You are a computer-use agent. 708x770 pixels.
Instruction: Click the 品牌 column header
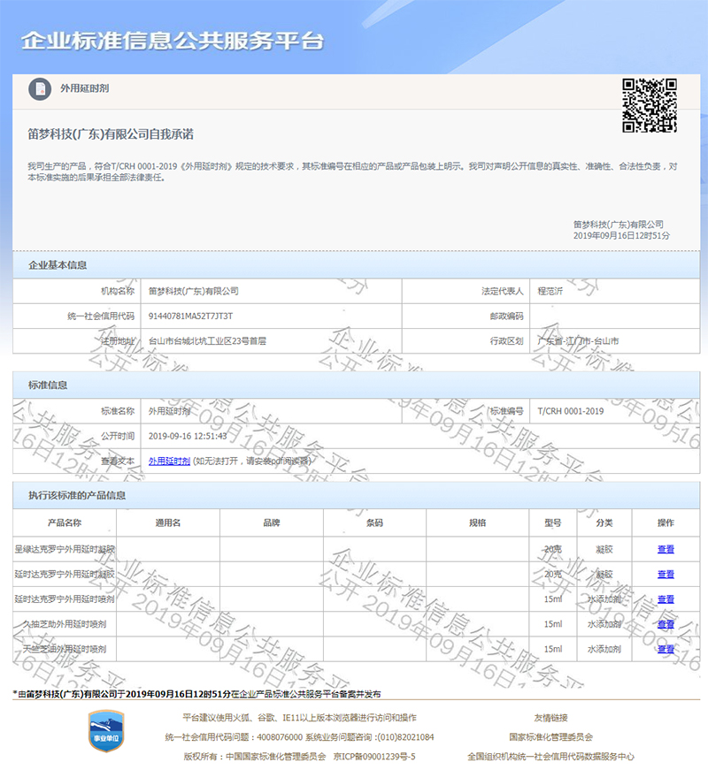tap(272, 523)
